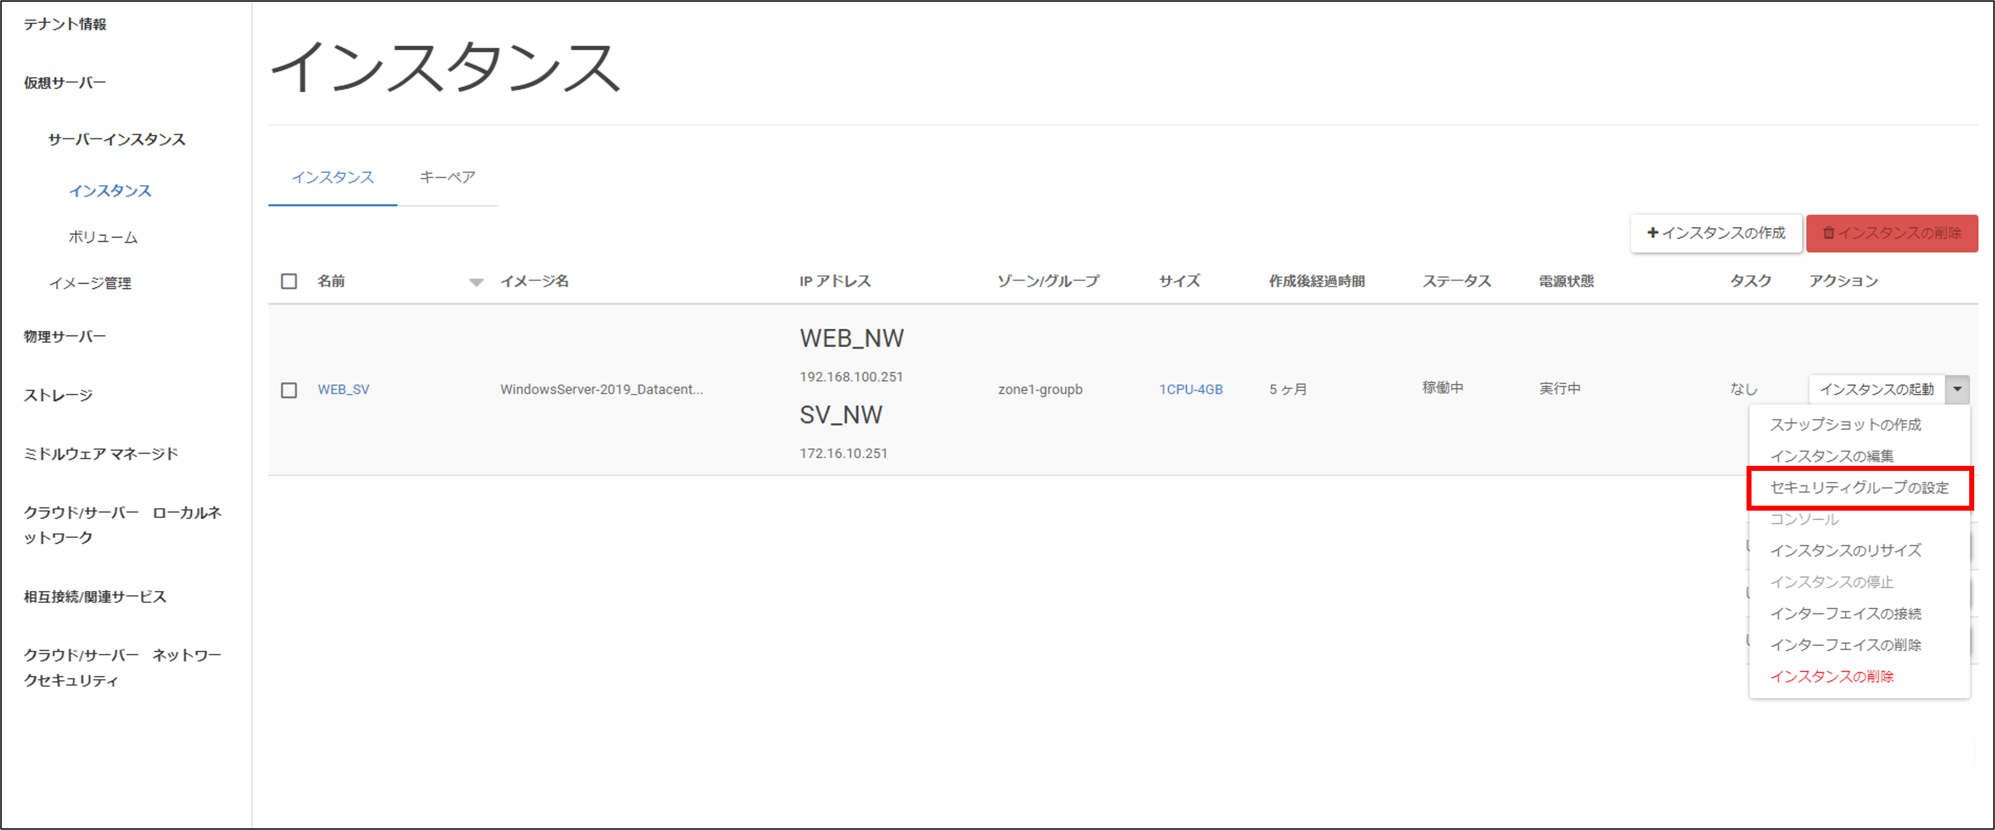Sort by the 名前 column arrow
This screenshot has height=830, width=1995.
[x=476, y=282]
